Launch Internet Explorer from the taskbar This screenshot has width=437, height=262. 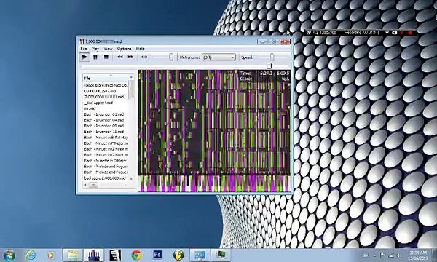[x=30, y=255]
